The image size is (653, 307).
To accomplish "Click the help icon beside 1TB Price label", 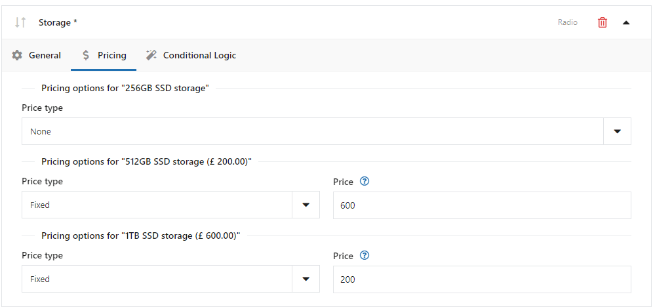I will pyautogui.click(x=365, y=255).
